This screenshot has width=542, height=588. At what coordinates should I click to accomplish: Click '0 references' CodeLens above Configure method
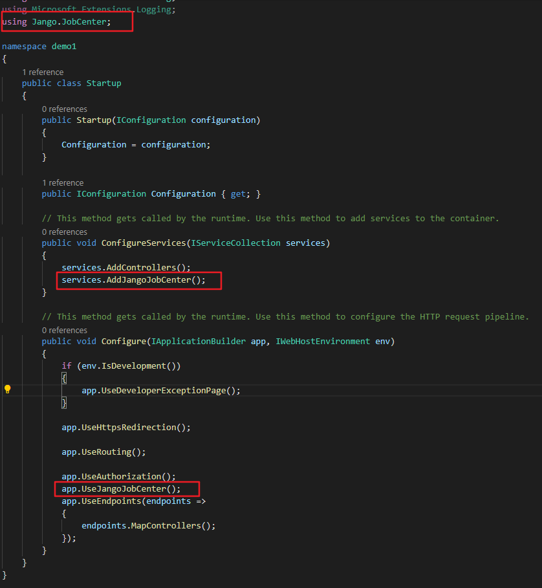tap(65, 330)
